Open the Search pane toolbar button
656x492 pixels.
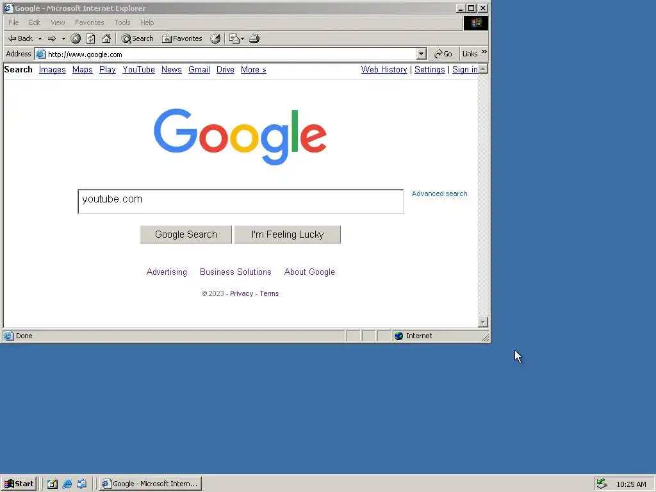(x=137, y=38)
